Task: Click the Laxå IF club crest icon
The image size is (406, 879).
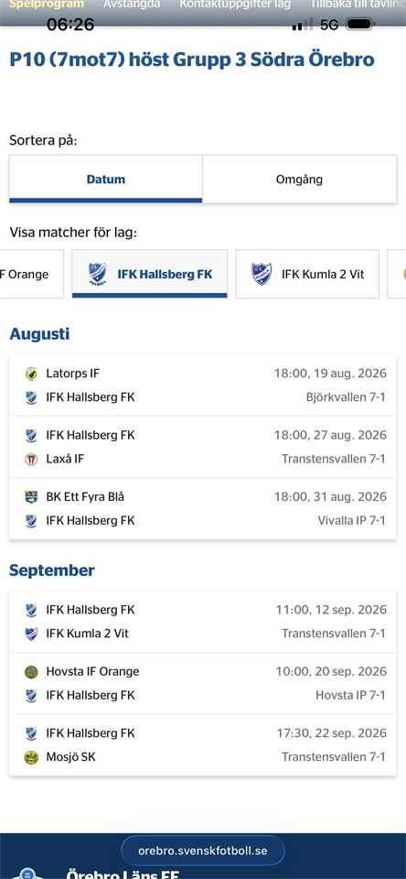Action: point(31,459)
